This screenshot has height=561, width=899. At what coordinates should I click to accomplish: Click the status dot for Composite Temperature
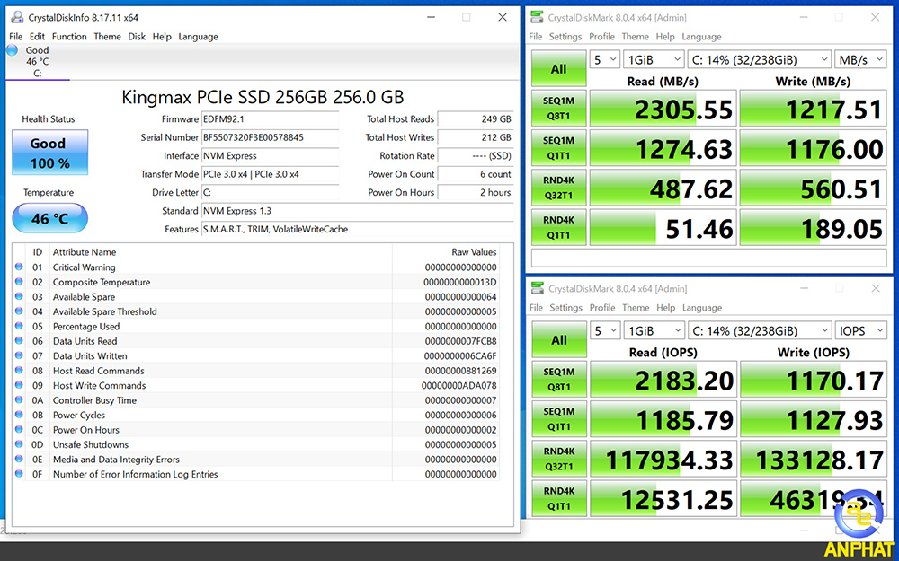[19, 282]
